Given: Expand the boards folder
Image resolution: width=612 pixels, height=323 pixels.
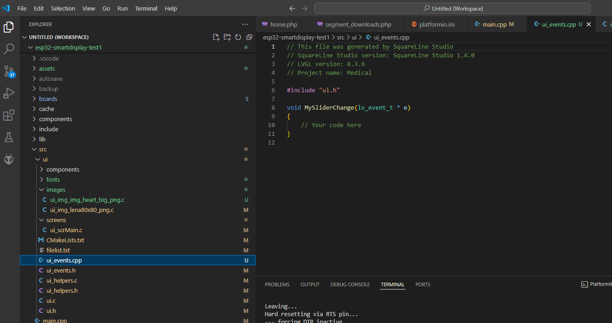Looking at the screenshot, I should [137, 99].
